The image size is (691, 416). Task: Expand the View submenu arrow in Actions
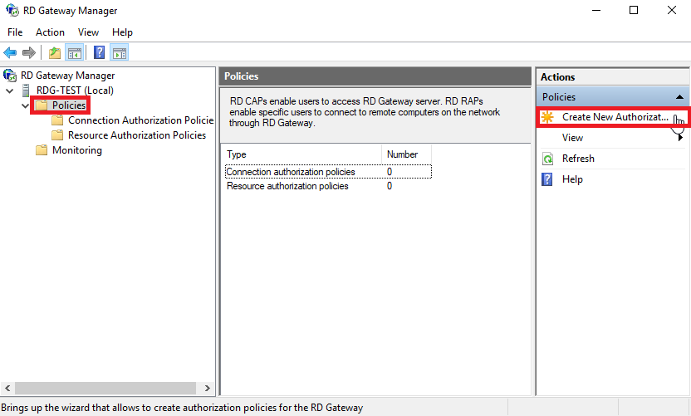(680, 138)
